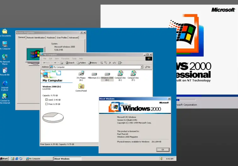Screen dimensions: 238x166
Task: Click OK in the About Windows dialog
Action: point(163,150)
